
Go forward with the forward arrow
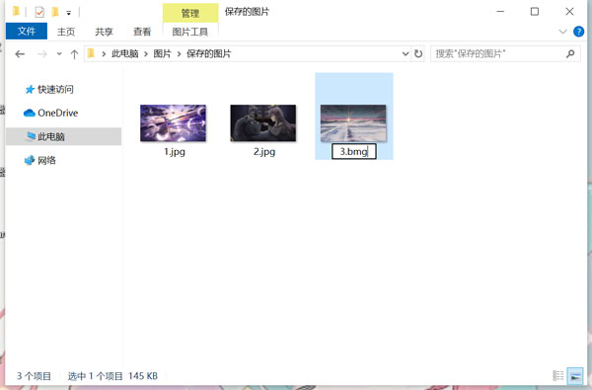tap(41, 54)
